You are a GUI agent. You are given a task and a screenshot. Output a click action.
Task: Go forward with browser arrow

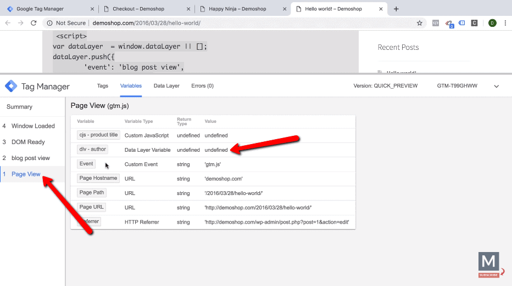(20, 23)
